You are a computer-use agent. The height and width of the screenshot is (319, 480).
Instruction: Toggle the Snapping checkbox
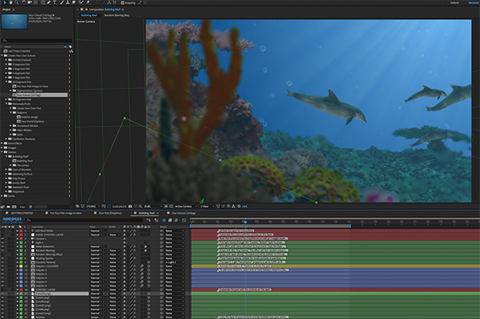(x=122, y=2)
